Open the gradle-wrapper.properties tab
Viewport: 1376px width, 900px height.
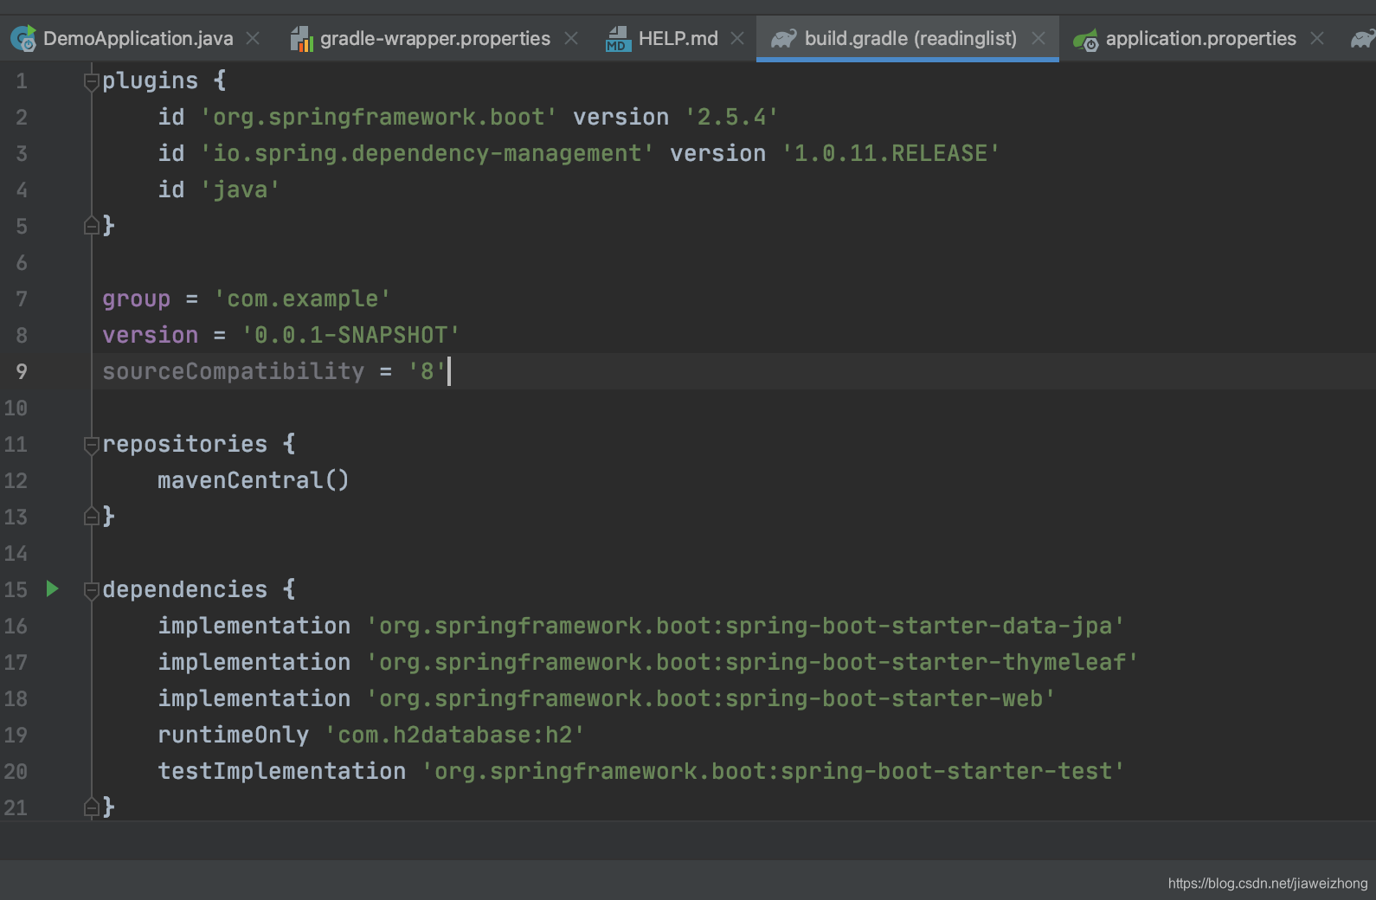(435, 39)
